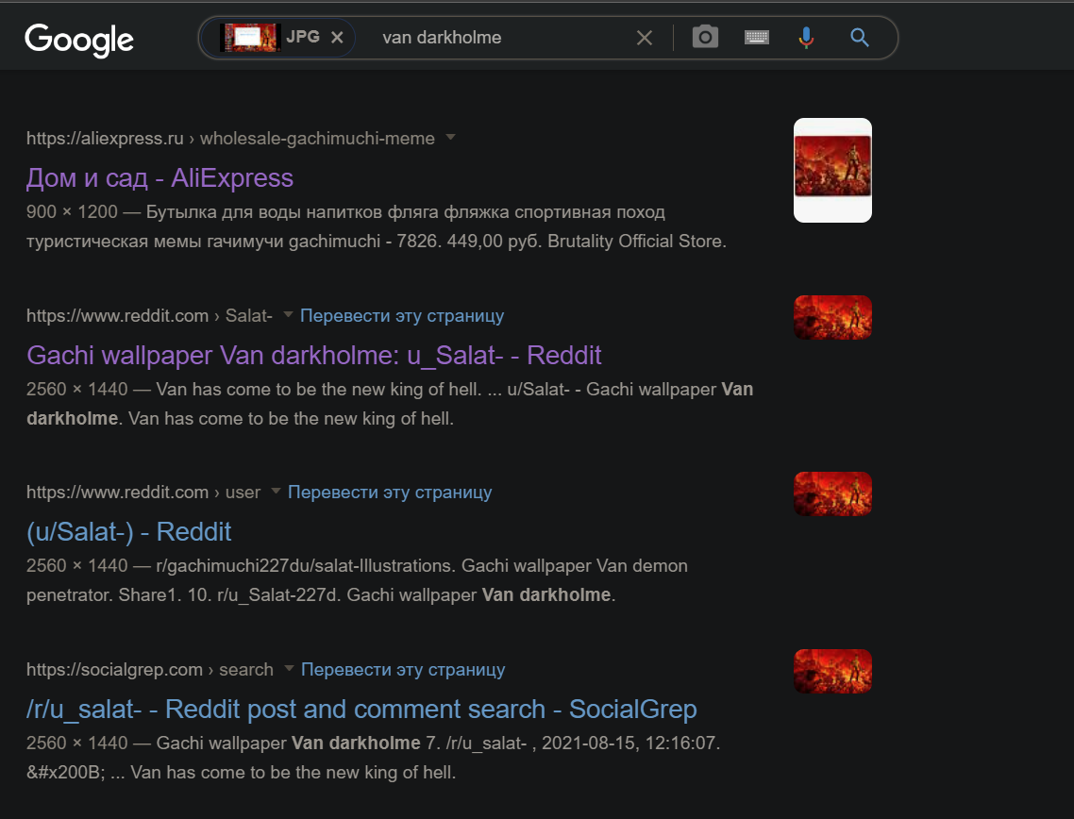
Task: Open 'Gachi wallpaper Van darkholme: u_Salat-' result
Action: point(313,356)
